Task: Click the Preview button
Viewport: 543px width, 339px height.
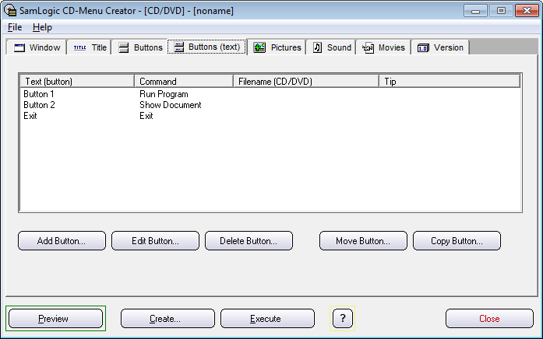Action: point(55,319)
